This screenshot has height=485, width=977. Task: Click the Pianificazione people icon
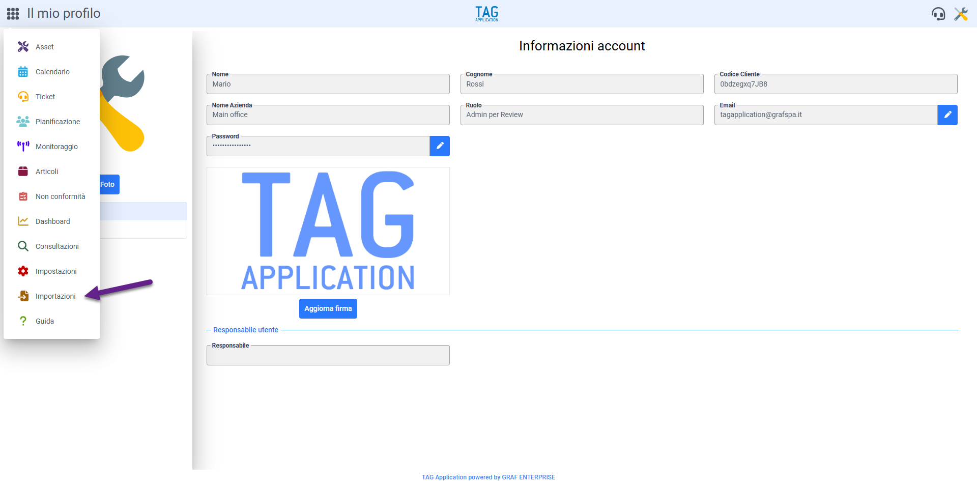click(x=23, y=122)
